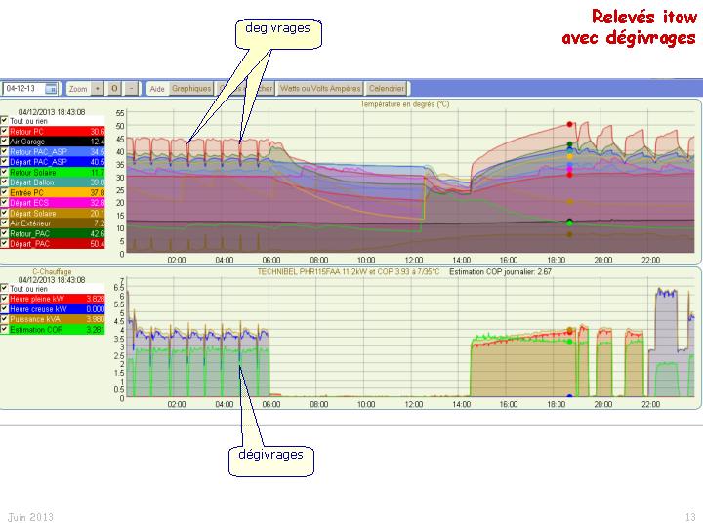Image resolution: width=703 pixels, height=527 pixels.
Task: Open the calendar picker beside the date field
Action: pyautogui.click(x=51, y=89)
